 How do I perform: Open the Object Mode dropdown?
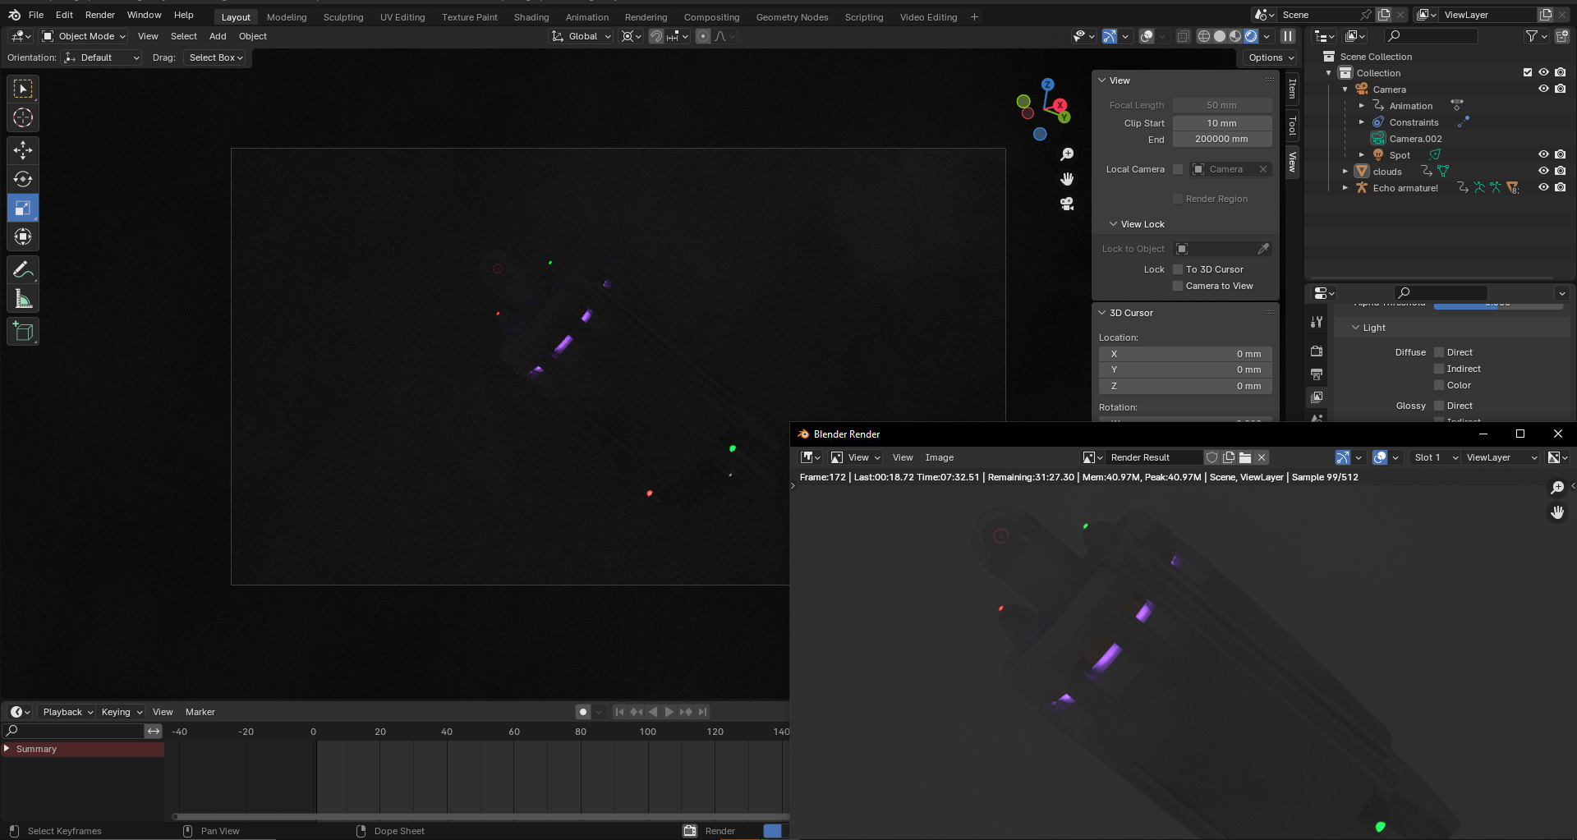coord(82,36)
